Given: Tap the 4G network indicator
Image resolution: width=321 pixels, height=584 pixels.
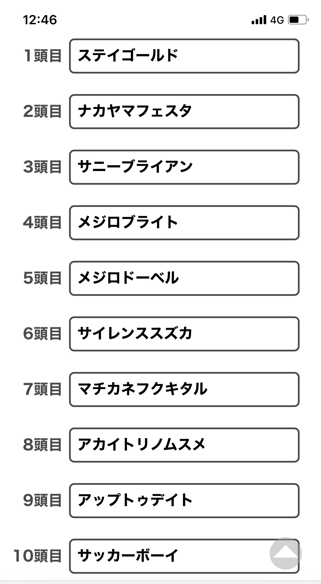Looking at the screenshot, I should pyautogui.click(x=277, y=20).
